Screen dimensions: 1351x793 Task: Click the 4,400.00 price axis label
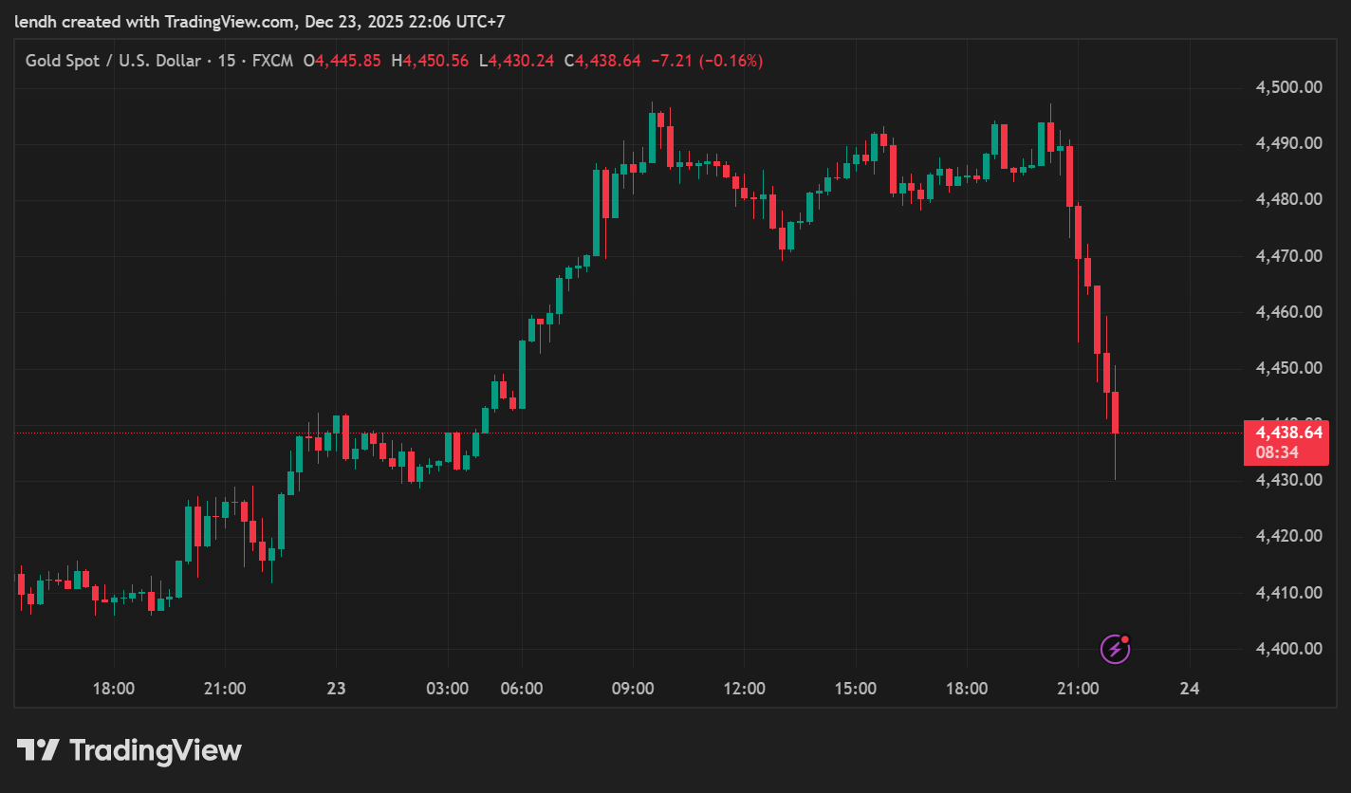[1288, 649]
